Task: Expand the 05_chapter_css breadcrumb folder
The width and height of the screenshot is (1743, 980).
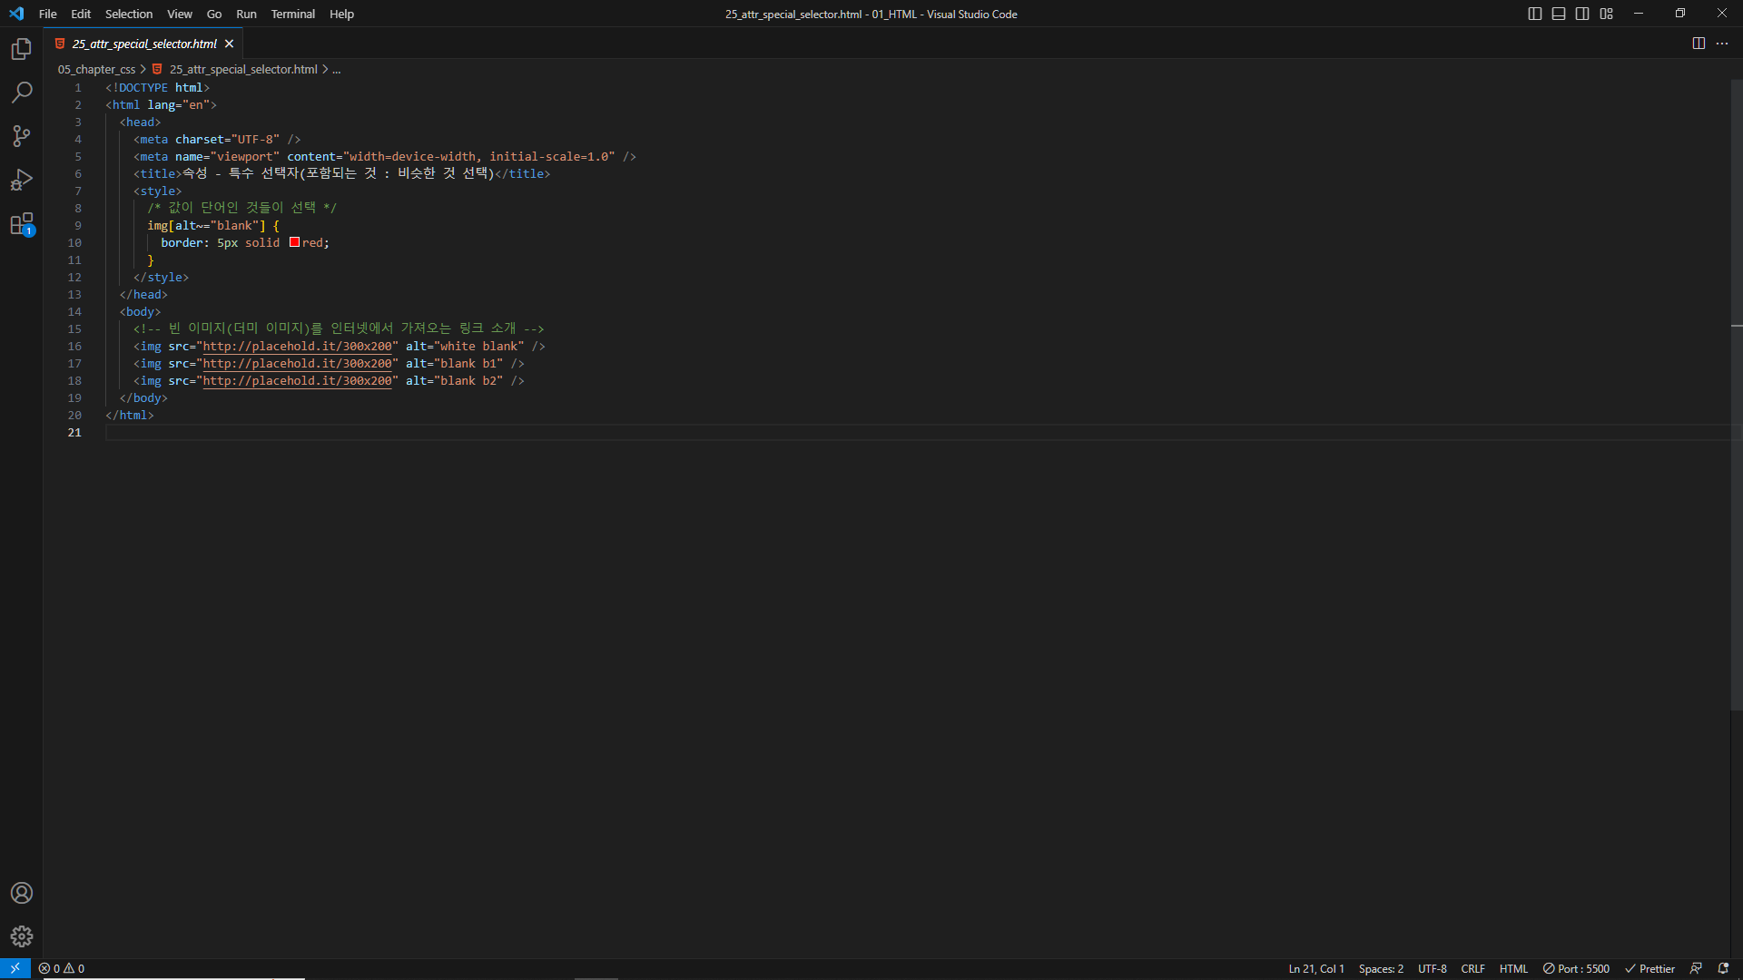Action: click(96, 70)
